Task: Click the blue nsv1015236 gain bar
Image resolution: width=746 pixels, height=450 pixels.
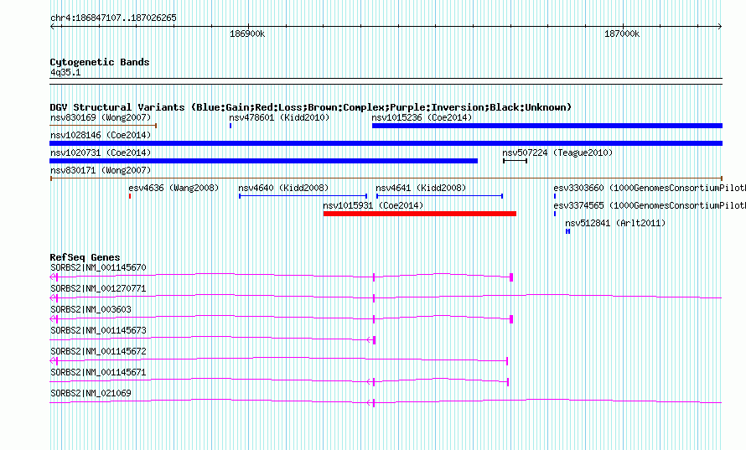Action: [x=547, y=126]
